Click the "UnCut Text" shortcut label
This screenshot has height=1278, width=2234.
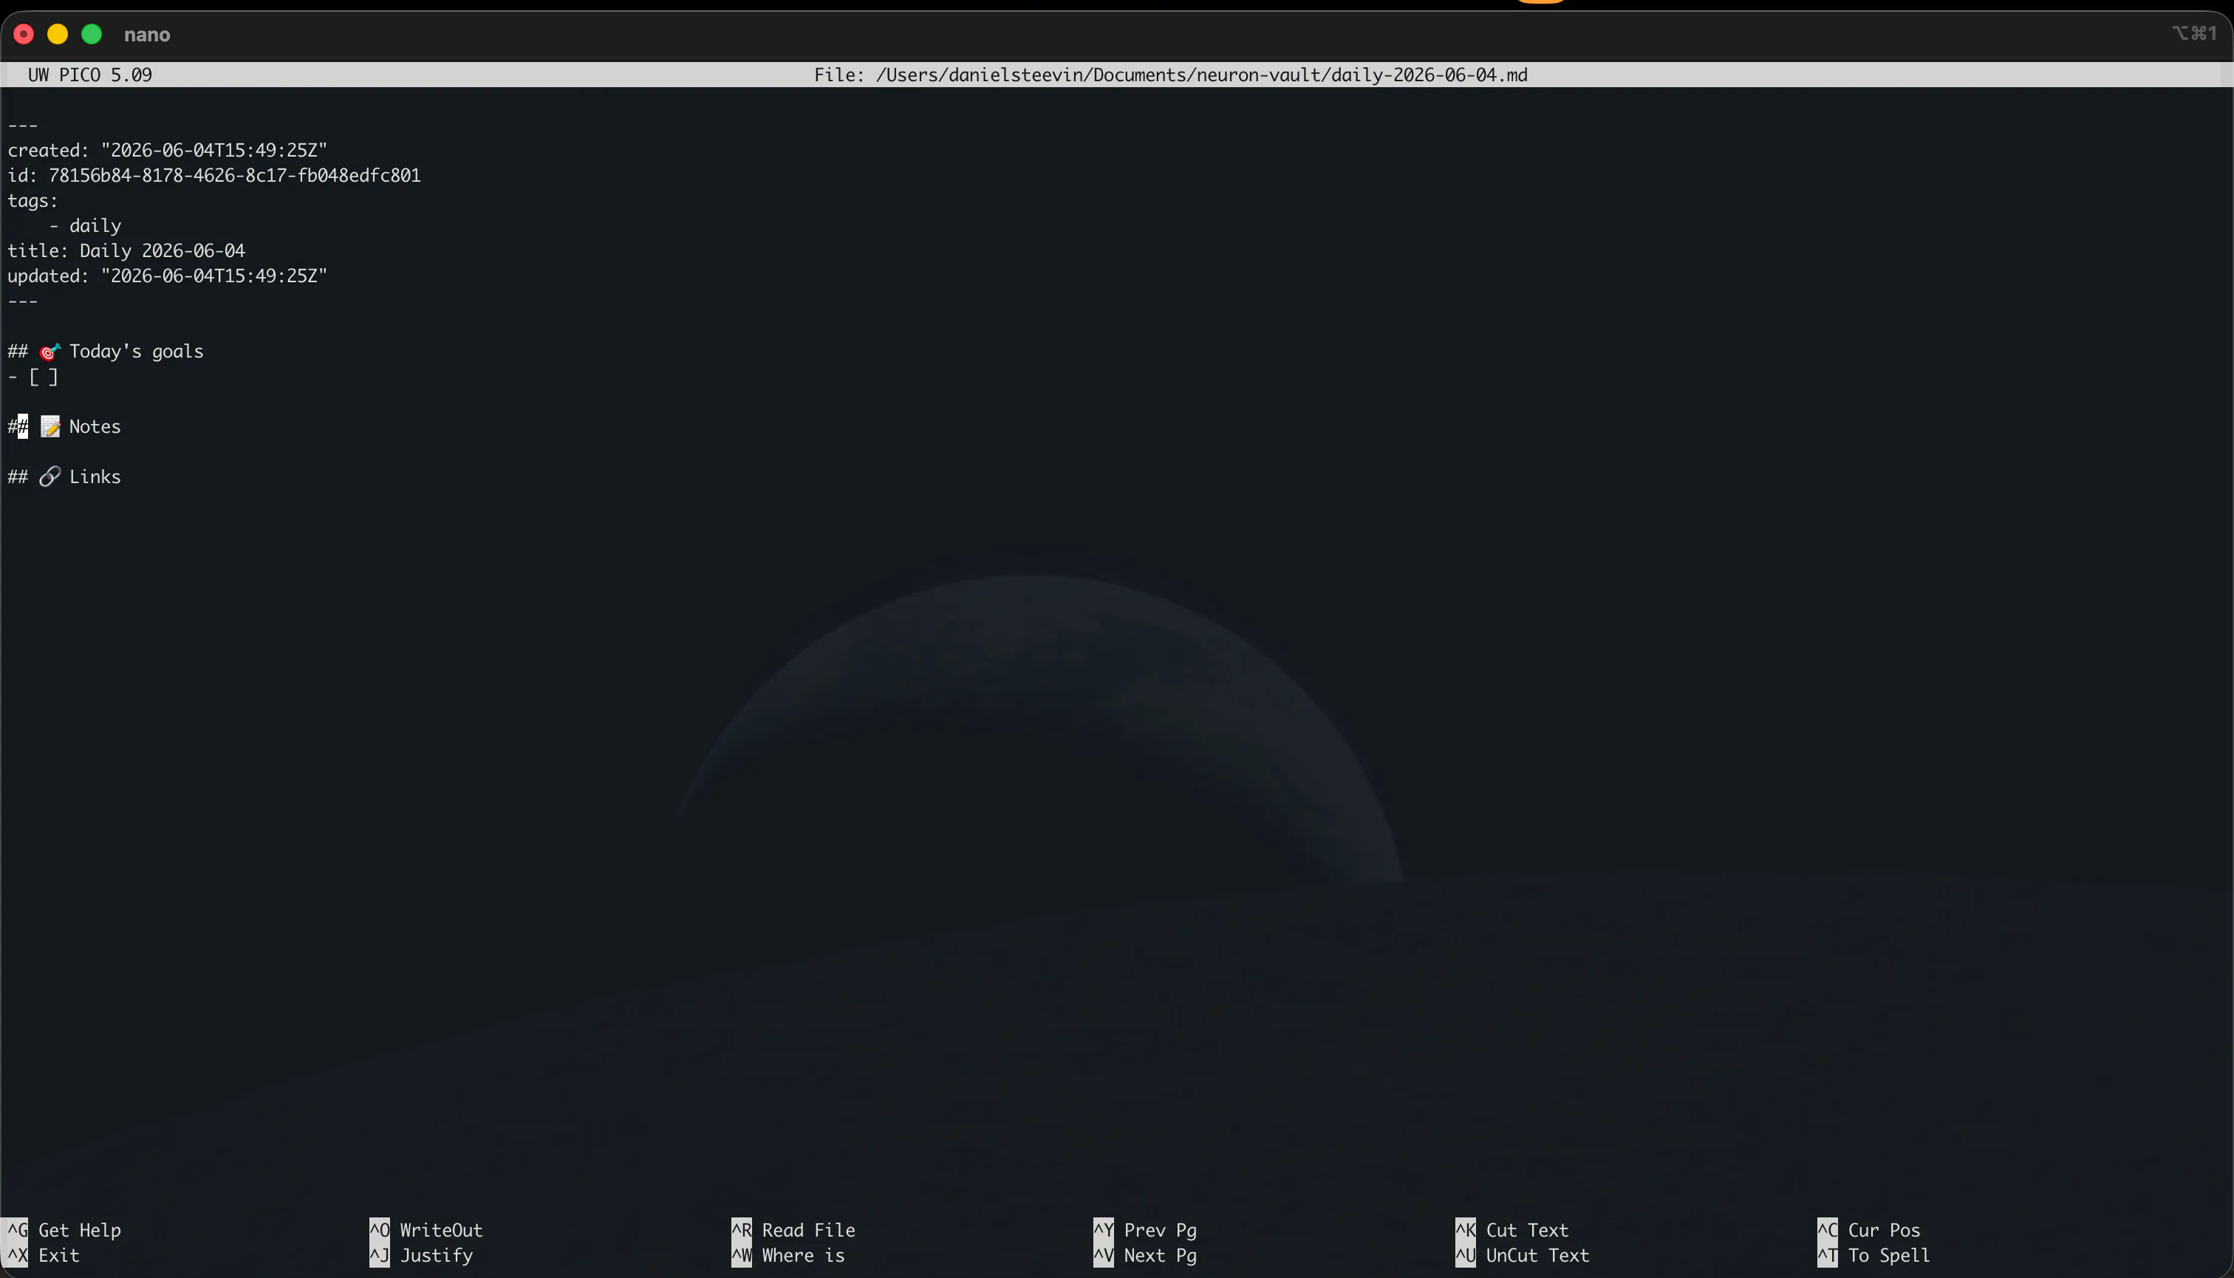pyautogui.click(x=1538, y=1256)
